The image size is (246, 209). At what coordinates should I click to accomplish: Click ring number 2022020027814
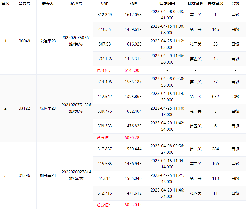[x=76, y=172]
